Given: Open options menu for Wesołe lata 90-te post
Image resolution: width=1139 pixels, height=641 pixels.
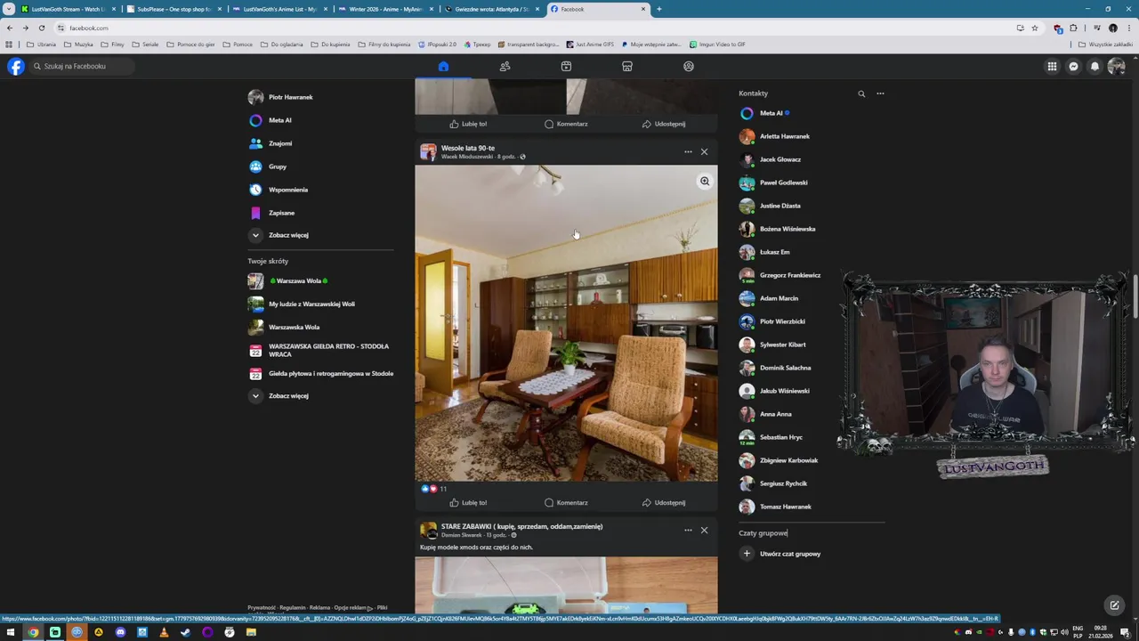Looking at the screenshot, I should point(688,152).
